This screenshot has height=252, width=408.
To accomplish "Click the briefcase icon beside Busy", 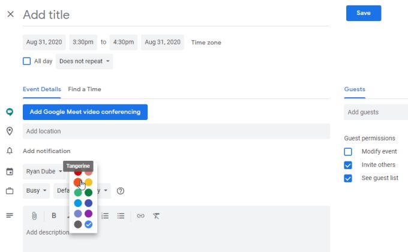I will click(x=10, y=191).
